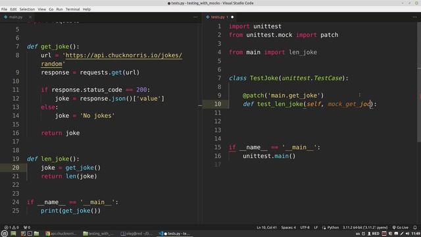Change indentation via Spaces: 4
Screen dimensions: 421x237
288,228
